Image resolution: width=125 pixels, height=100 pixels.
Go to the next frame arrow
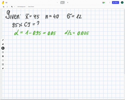(68, 3)
